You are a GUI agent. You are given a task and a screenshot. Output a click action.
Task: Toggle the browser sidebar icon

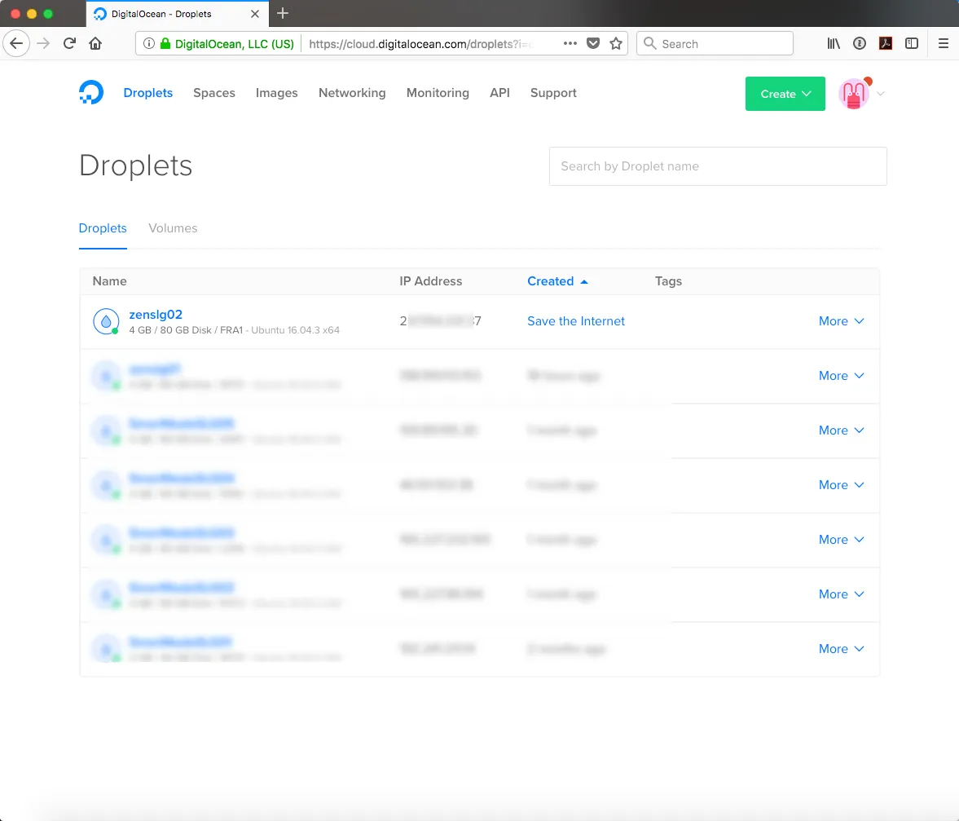(x=912, y=43)
